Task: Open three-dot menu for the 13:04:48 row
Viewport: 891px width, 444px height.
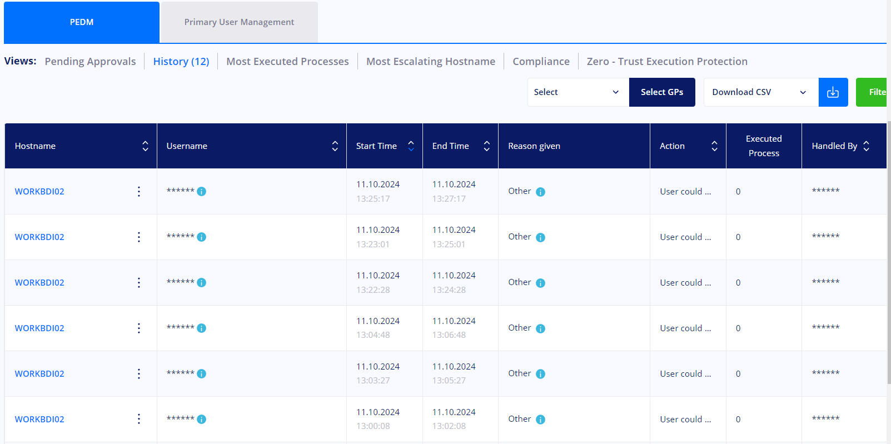Action: pos(139,328)
